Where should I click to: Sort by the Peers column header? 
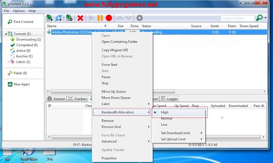pos(232,26)
